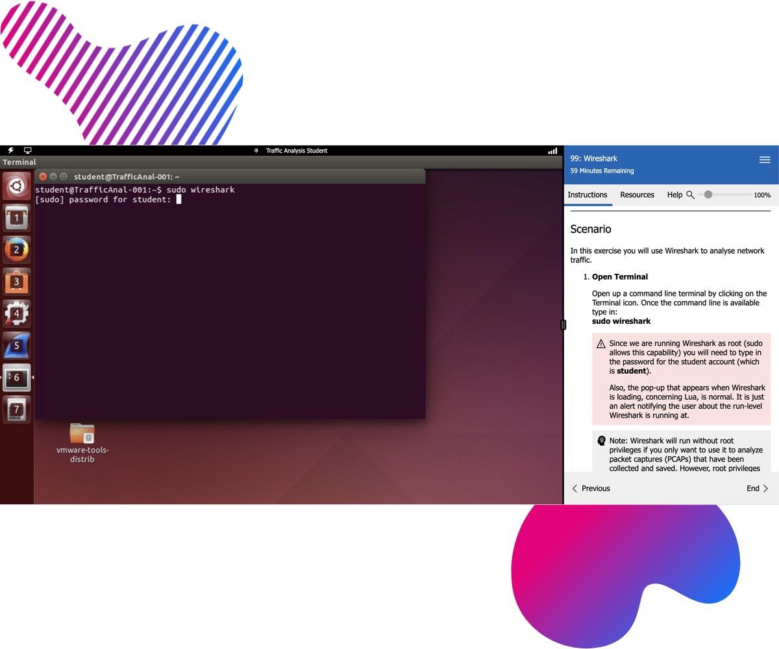Click the pin icon beside Traffic Analysis Student
779x649 pixels.
(x=256, y=151)
